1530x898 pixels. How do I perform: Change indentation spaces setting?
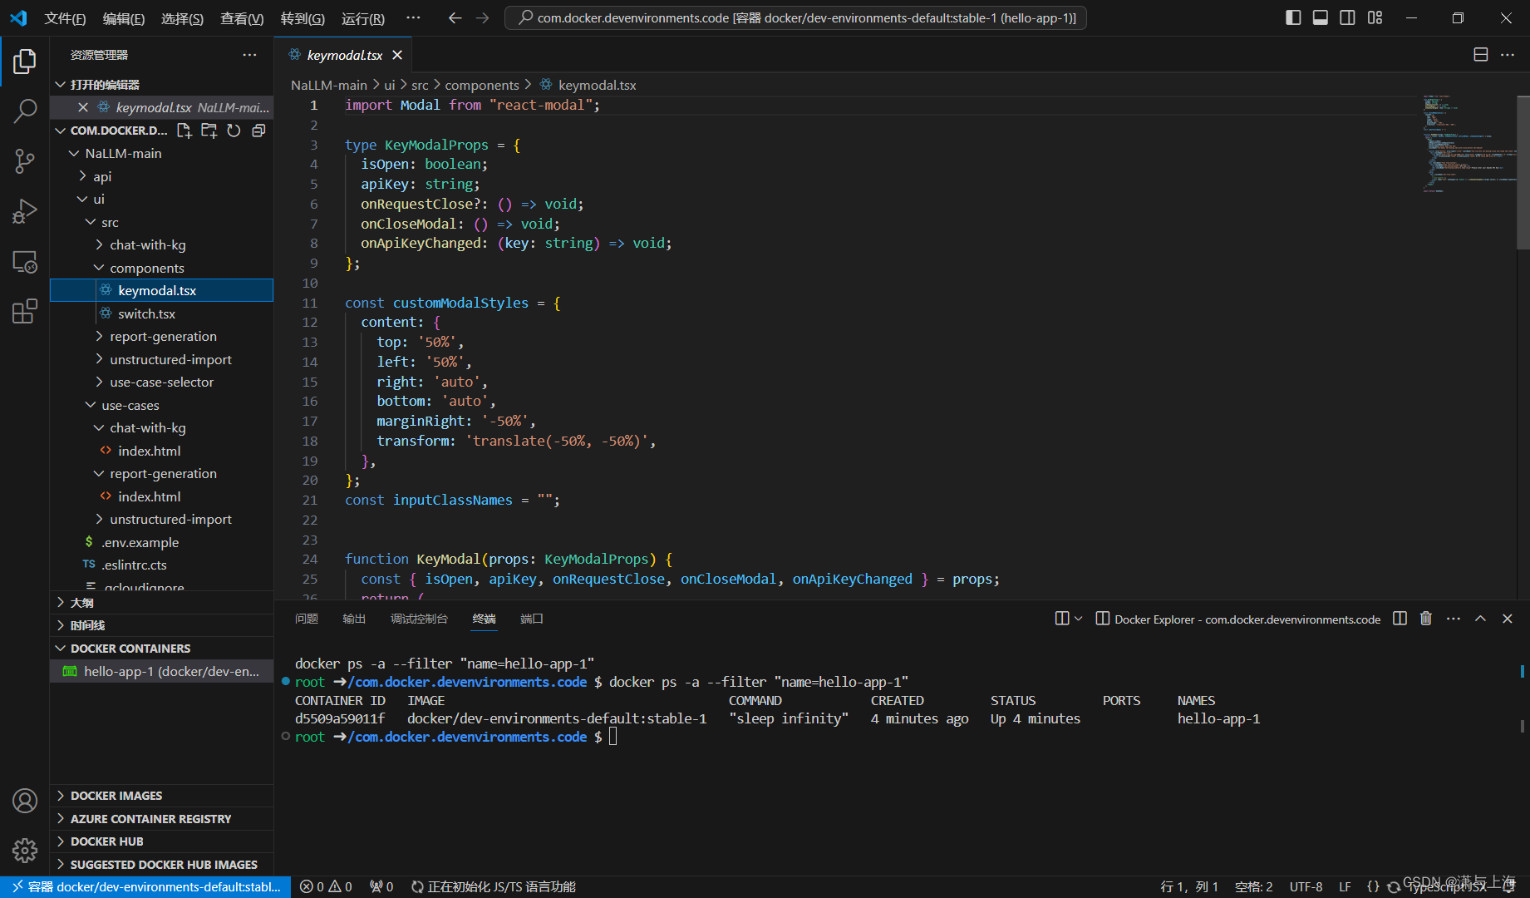tap(1253, 887)
